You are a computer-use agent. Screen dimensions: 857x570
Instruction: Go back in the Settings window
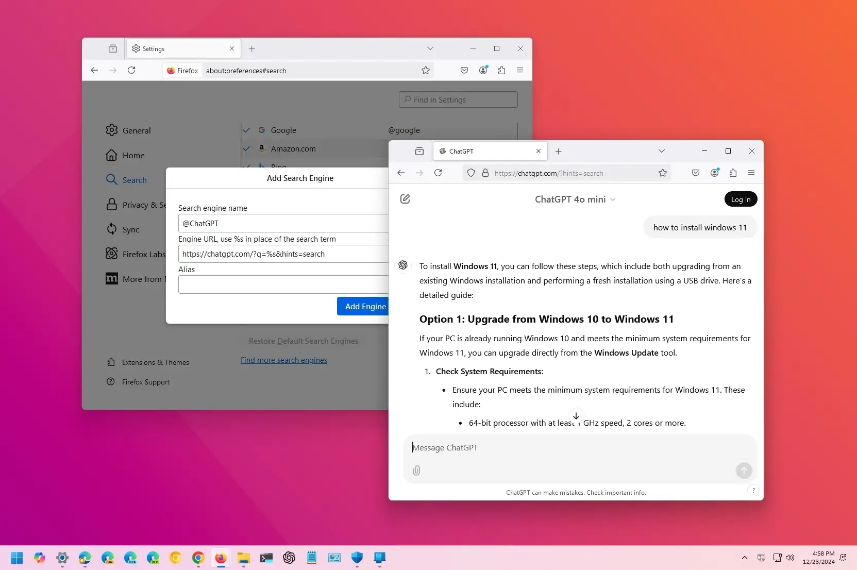pos(94,70)
